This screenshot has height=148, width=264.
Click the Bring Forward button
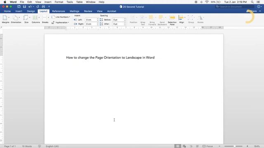(x=152, y=20)
